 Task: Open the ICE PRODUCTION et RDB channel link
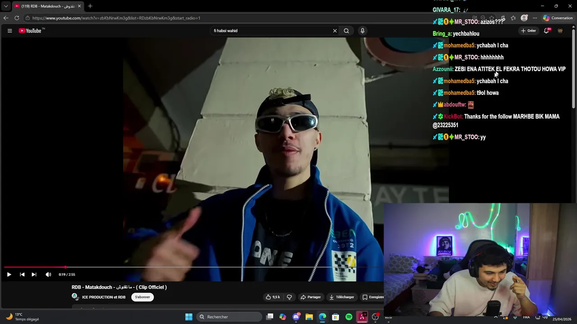[x=104, y=297]
